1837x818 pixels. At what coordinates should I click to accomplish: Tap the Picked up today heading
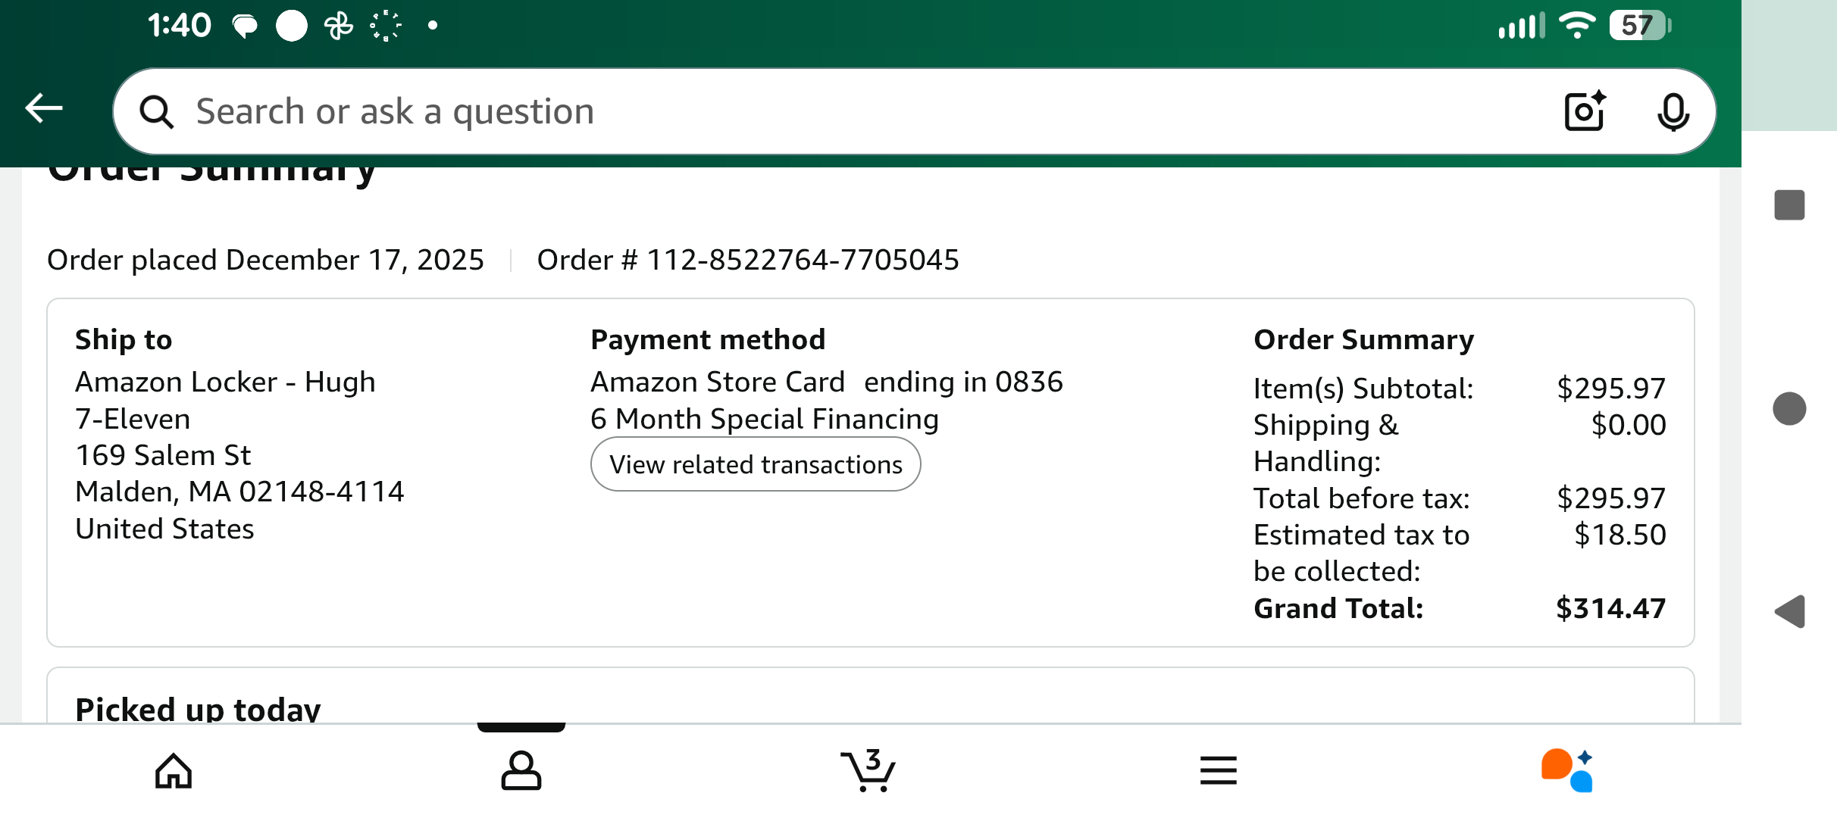click(198, 709)
